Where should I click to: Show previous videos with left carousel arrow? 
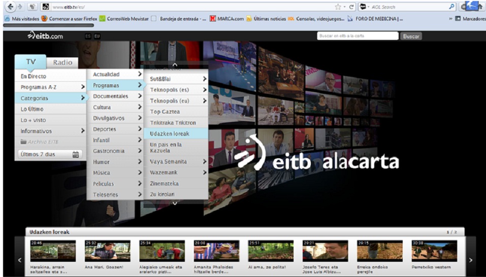[20, 260]
